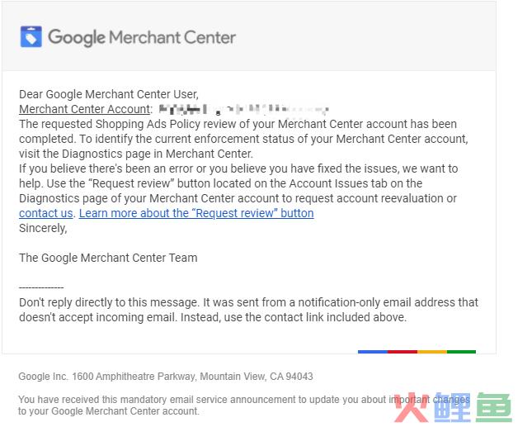Click the "Sincerely," closing line
This screenshot has height=427, width=532.
pos(43,228)
